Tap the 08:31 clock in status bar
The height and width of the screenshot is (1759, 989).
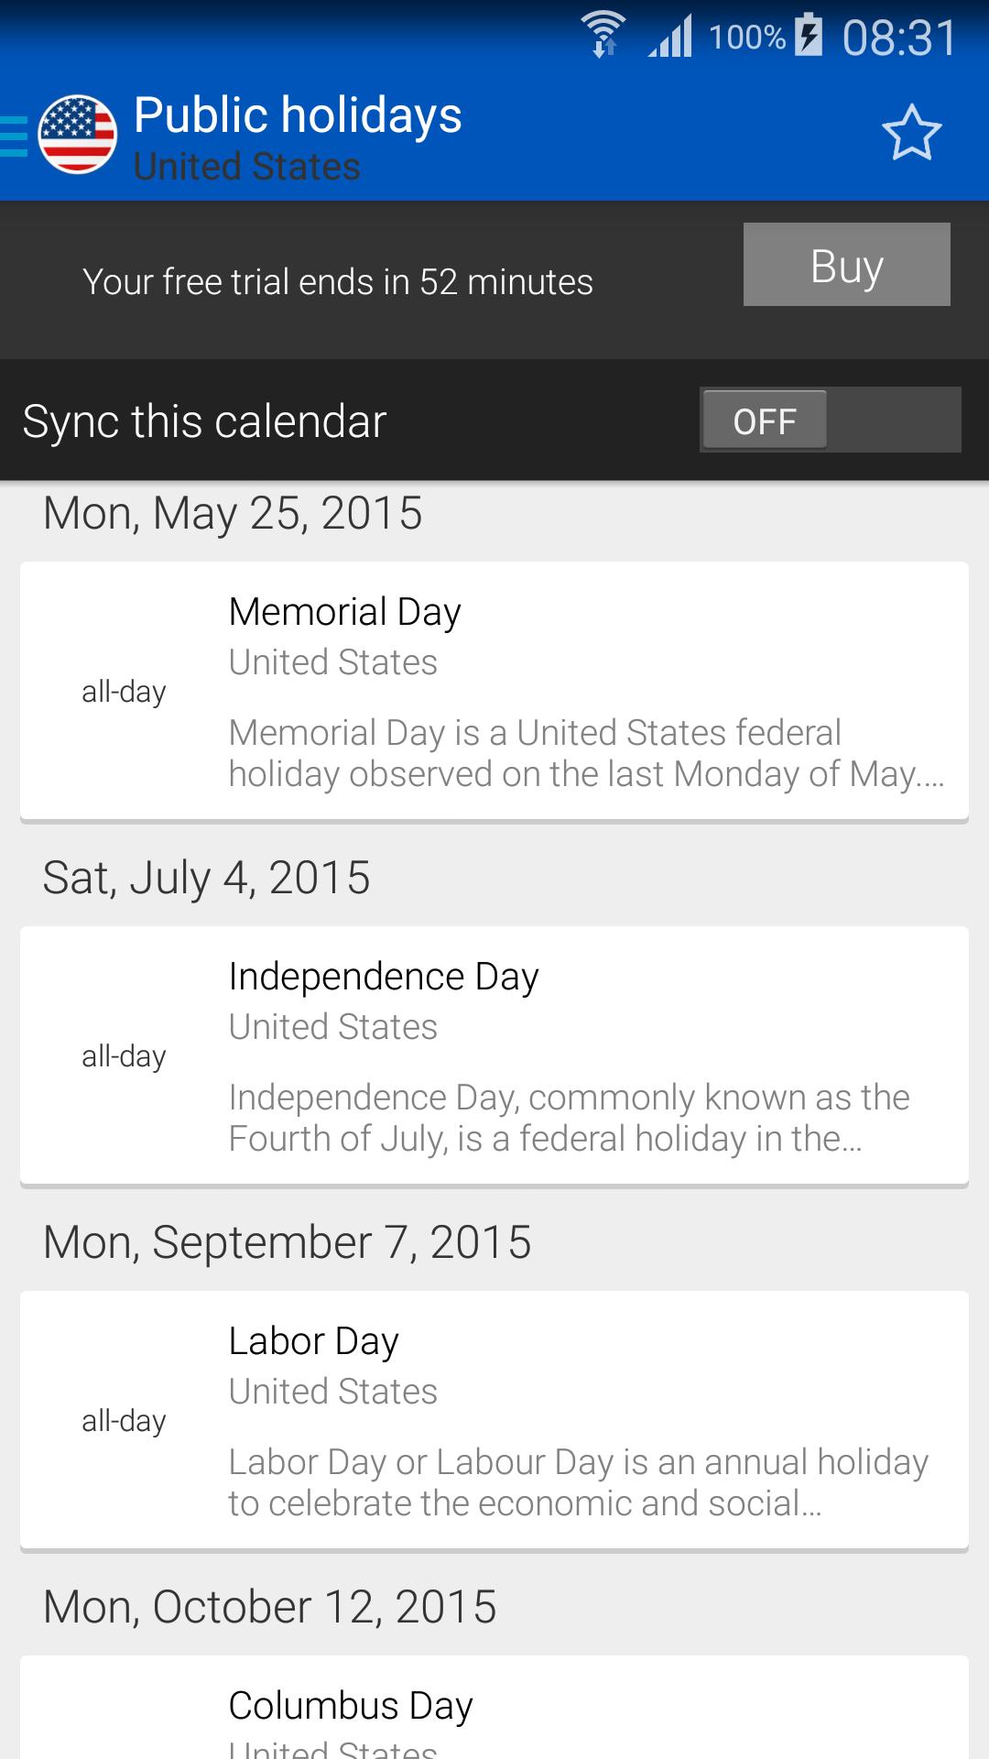tap(899, 38)
